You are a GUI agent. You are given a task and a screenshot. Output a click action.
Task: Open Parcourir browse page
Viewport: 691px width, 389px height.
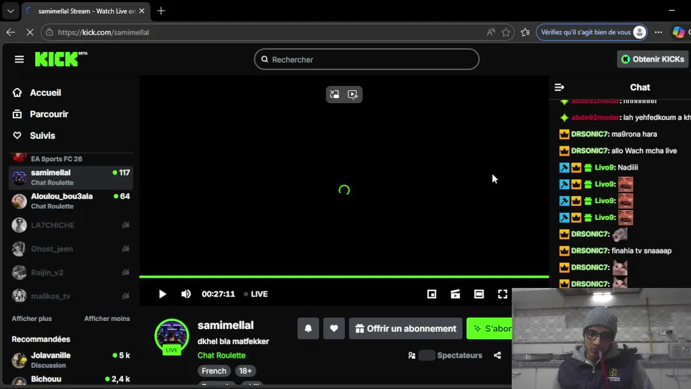[40, 114]
